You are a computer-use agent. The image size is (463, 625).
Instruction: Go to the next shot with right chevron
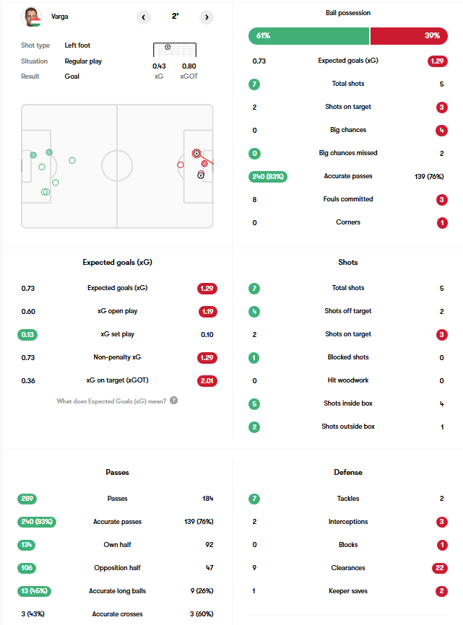pyautogui.click(x=207, y=17)
